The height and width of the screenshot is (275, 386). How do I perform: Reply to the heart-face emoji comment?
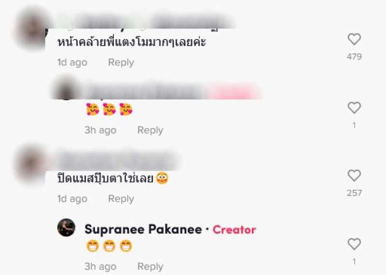coord(150,130)
